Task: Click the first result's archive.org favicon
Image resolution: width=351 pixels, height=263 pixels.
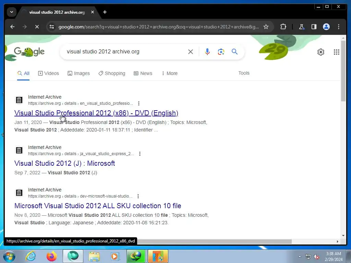Action: pyautogui.click(x=19, y=100)
